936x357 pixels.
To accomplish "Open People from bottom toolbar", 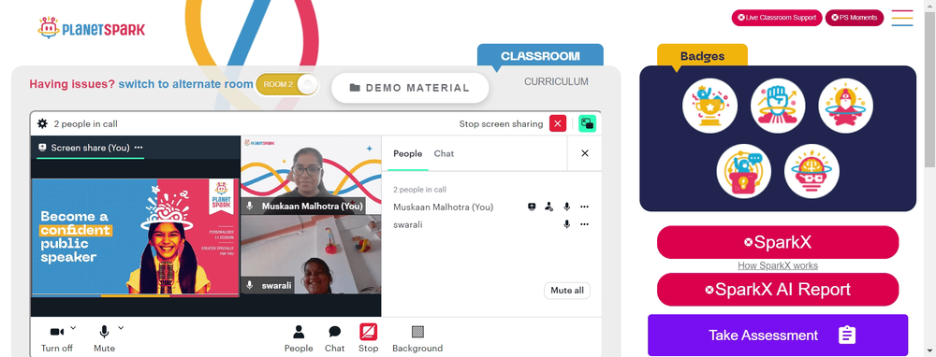I will tap(299, 339).
